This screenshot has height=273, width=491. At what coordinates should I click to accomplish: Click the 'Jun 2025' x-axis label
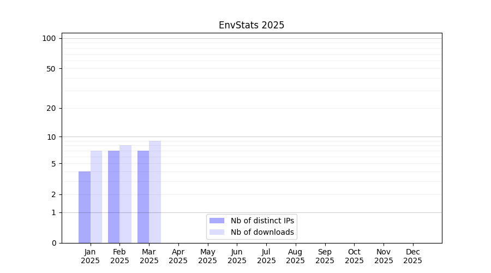pos(237,256)
